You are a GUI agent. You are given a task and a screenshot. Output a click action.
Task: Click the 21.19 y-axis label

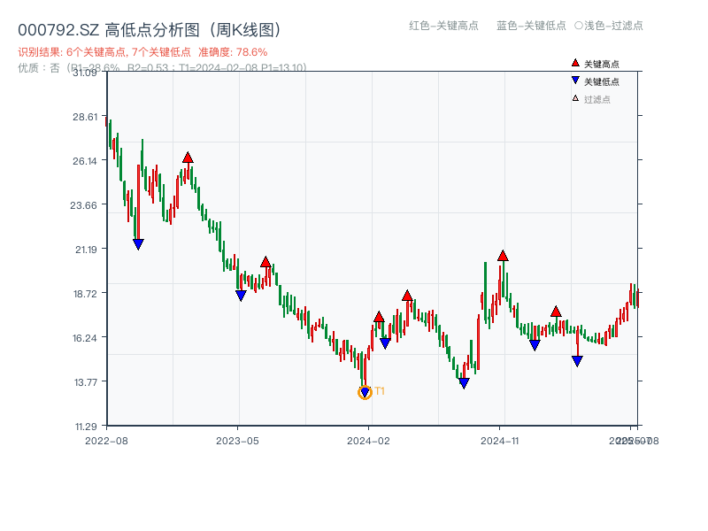(x=86, y=250)
